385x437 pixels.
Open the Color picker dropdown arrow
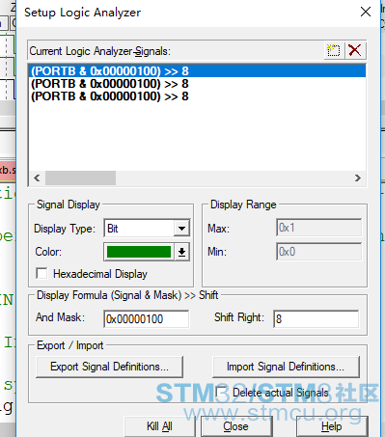[x=181, y=252]
